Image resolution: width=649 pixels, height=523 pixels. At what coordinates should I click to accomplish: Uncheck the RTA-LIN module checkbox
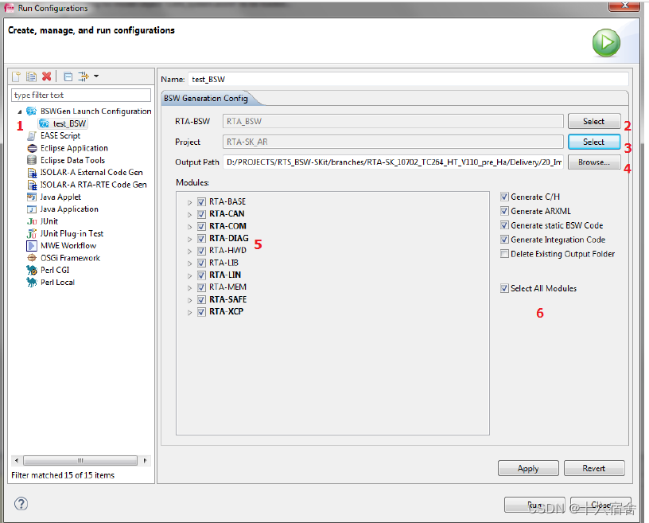pos(201,275)
